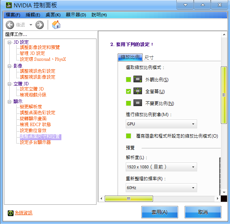Open the 說明(H) menu
Image resolution: width=230 pixels, height=224 pixels.
point(99,15)
